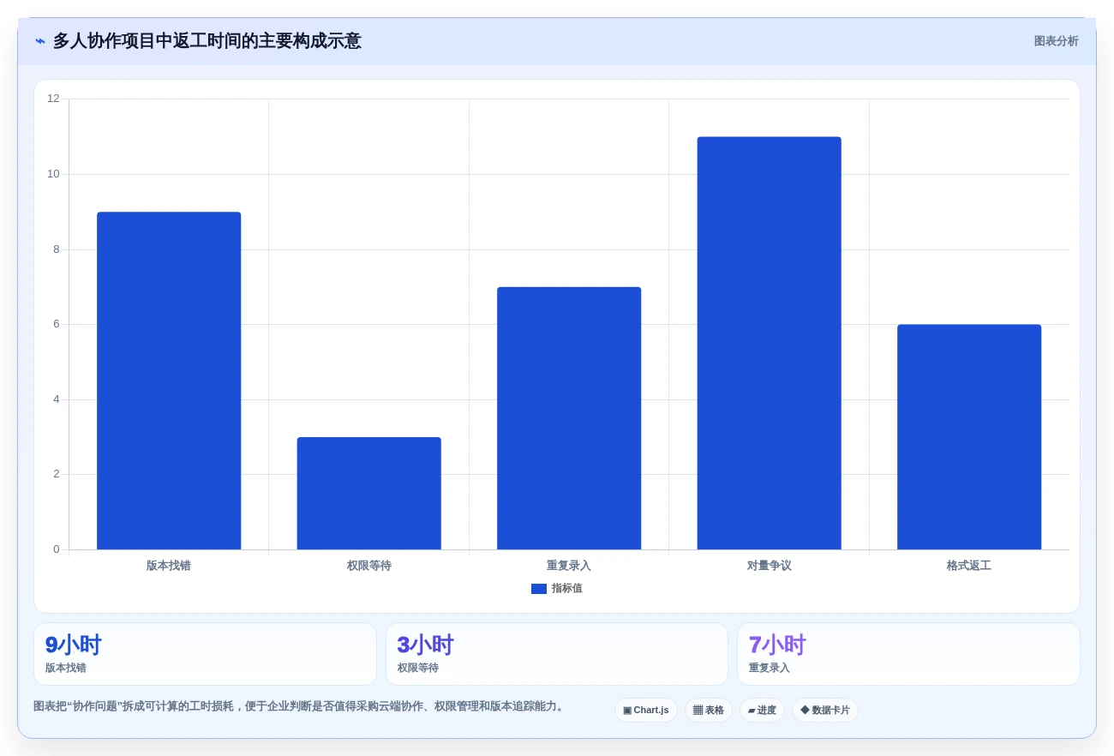The image size is (1114, 756).
Task: Click the 表格 tag chip
Action: coord(709,711)
